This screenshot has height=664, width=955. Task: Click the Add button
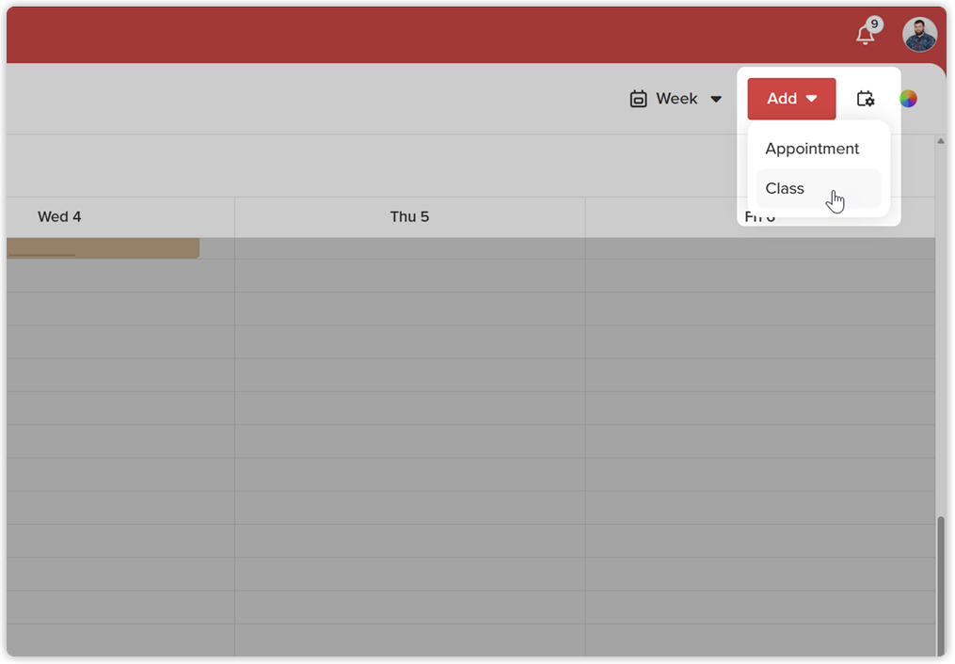pos(791,99)
